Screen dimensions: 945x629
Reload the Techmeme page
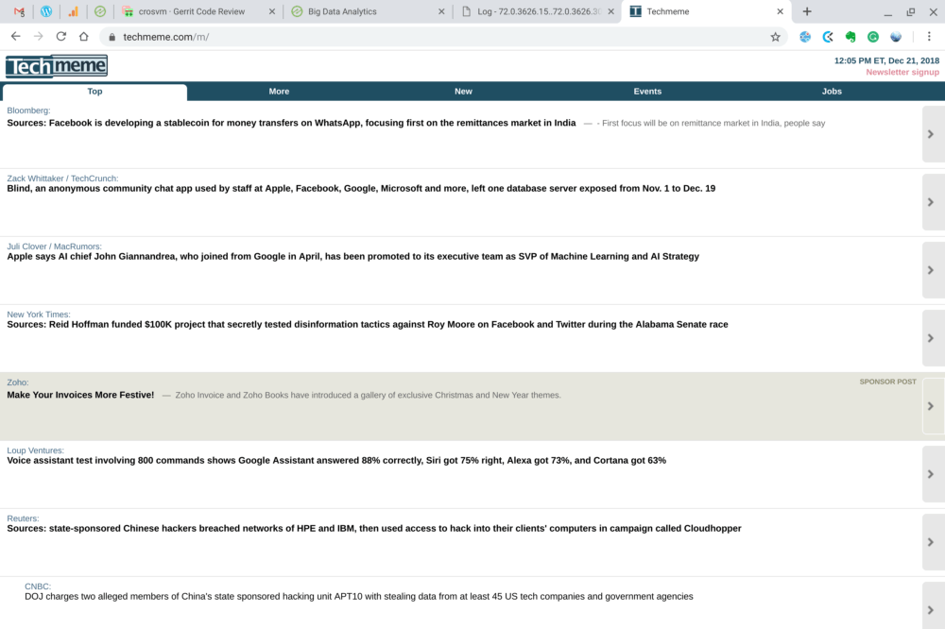tap(60, 37)
